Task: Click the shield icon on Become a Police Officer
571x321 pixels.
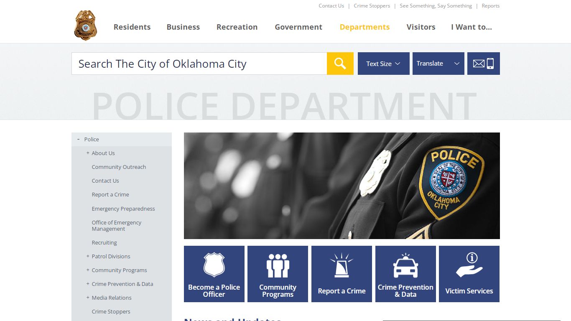Action: 214,264
